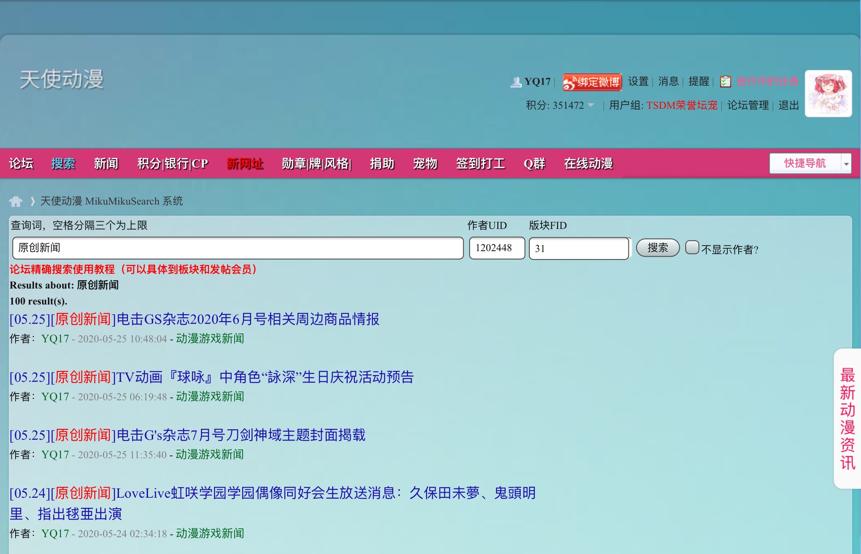Open the 最新动漫资讯 side panel tab

coord(847,418)
